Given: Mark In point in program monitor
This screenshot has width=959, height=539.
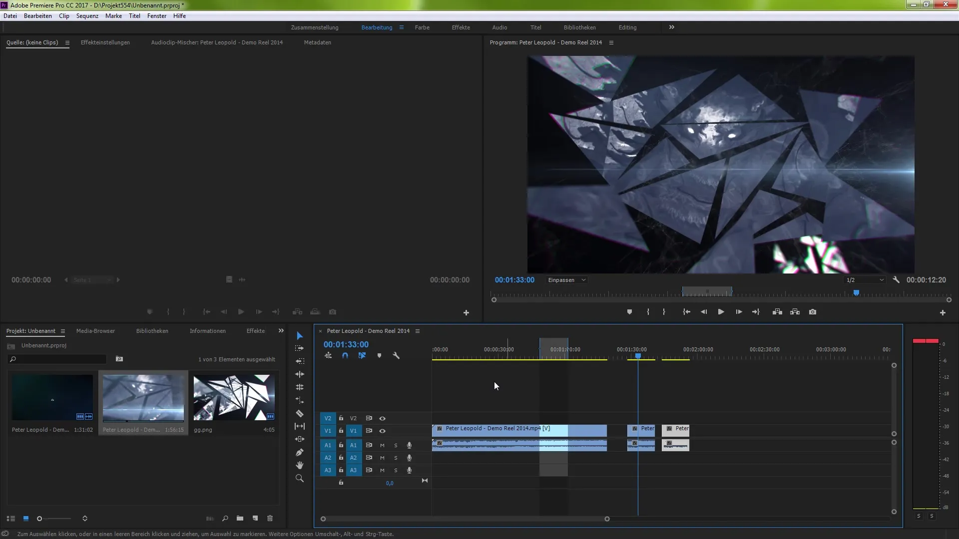Looking at the screenshot, I should point(648,312).
